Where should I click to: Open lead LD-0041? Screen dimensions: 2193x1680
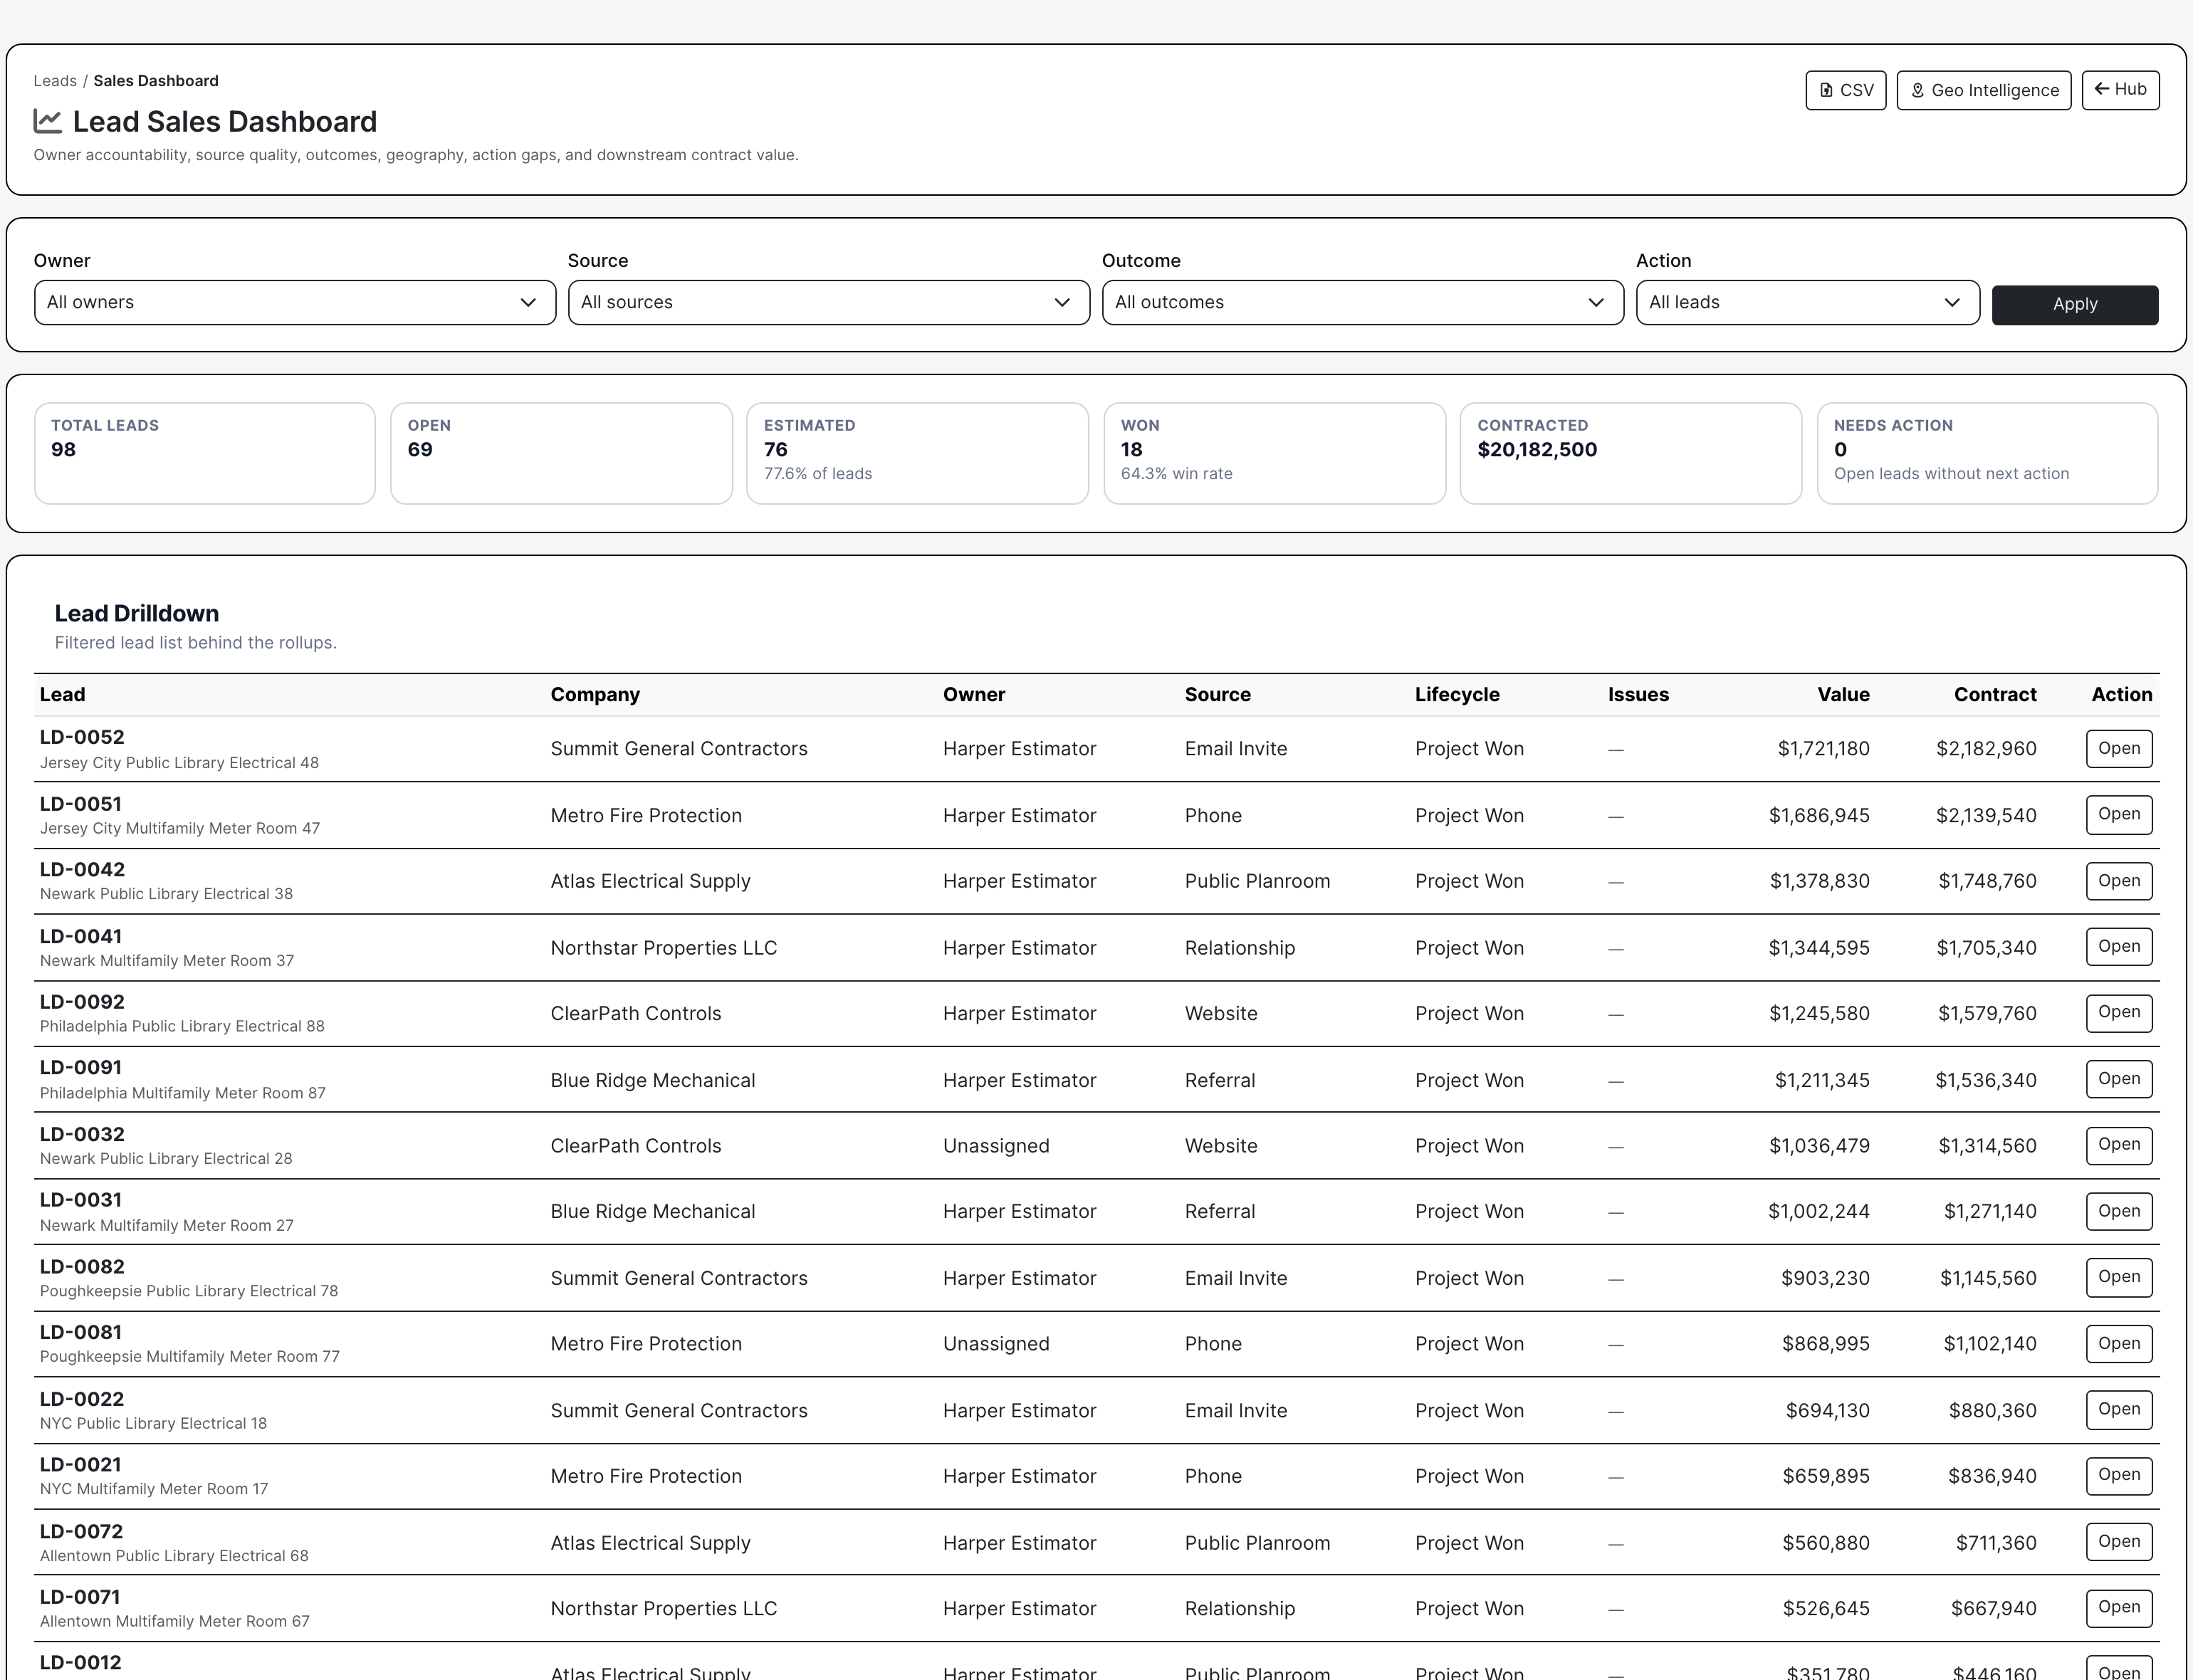coord(2119,947)
